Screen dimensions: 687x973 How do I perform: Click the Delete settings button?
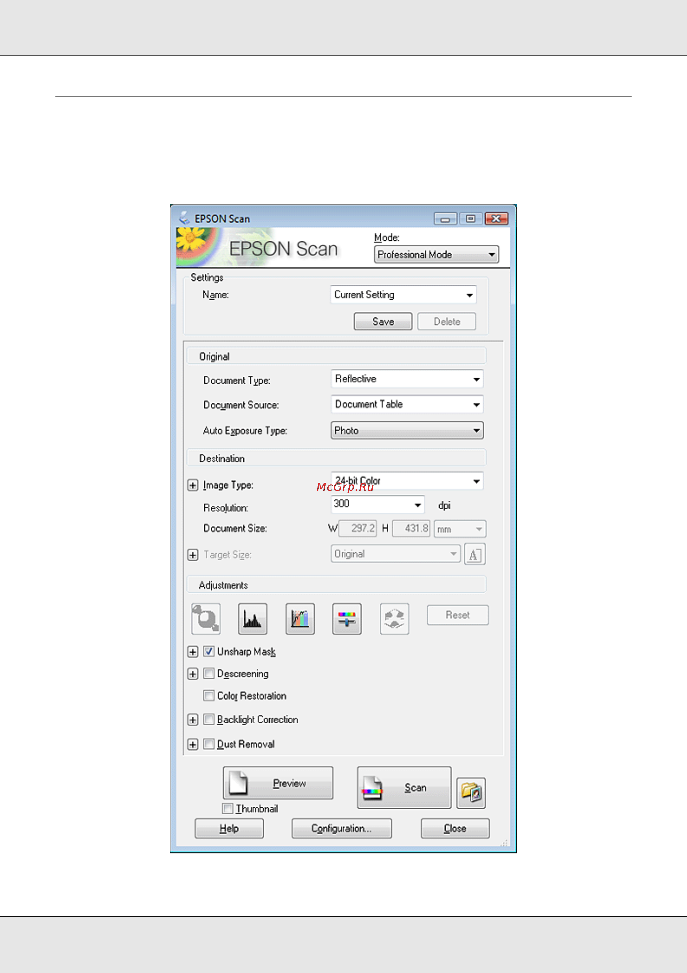[447, 322]
